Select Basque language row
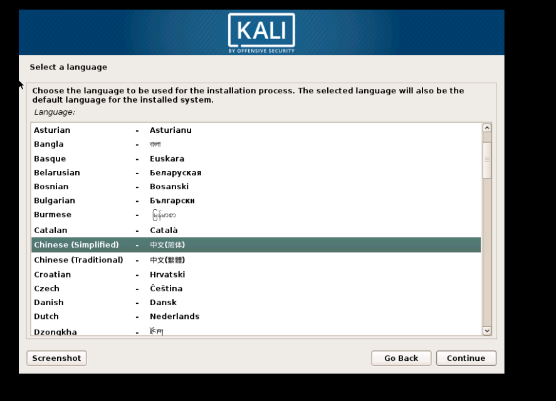The height and width of the screenshot is (401, 556). (x=256, y=159)
